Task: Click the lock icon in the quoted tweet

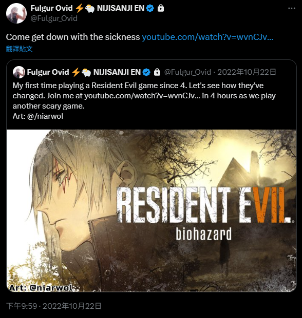Action: (157, 72)
